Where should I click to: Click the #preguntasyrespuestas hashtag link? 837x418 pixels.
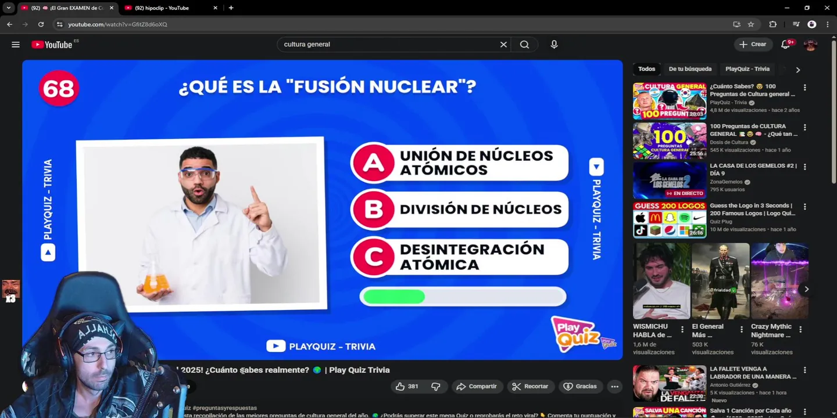pos(224,408)
